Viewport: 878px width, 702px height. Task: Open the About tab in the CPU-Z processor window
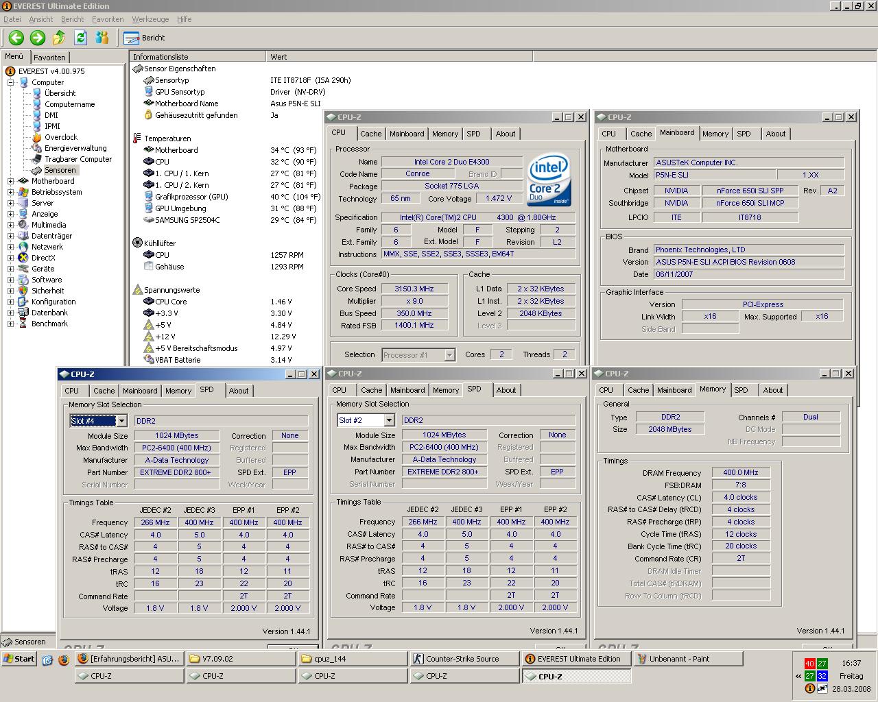506,134
